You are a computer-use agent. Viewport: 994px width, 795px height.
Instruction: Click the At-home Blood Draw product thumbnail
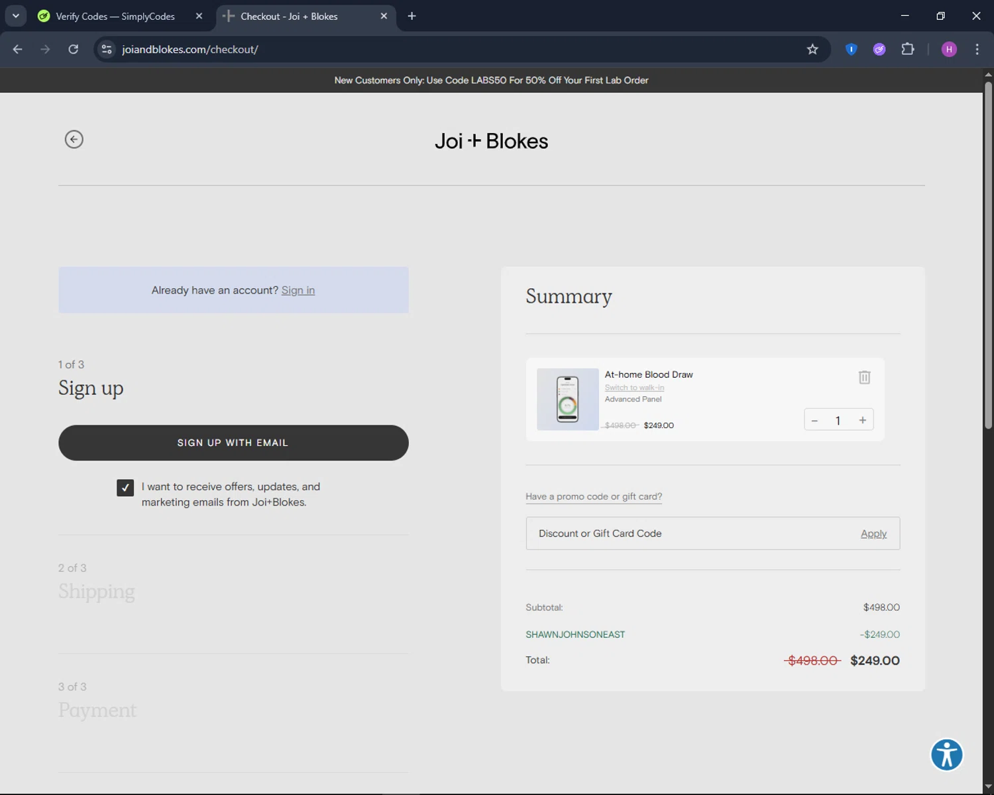(x=567, y=399)
